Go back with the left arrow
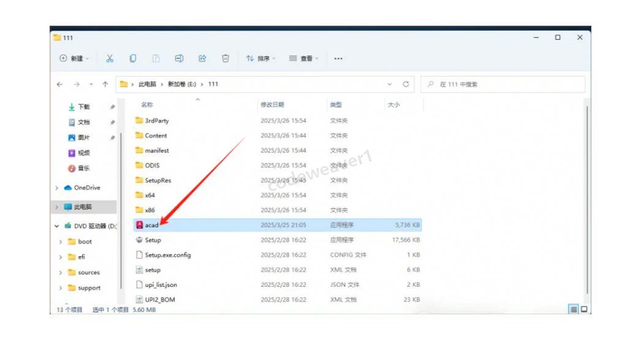Image resolution: width=641 pixels, height=340 pixels. pos(59,84)
